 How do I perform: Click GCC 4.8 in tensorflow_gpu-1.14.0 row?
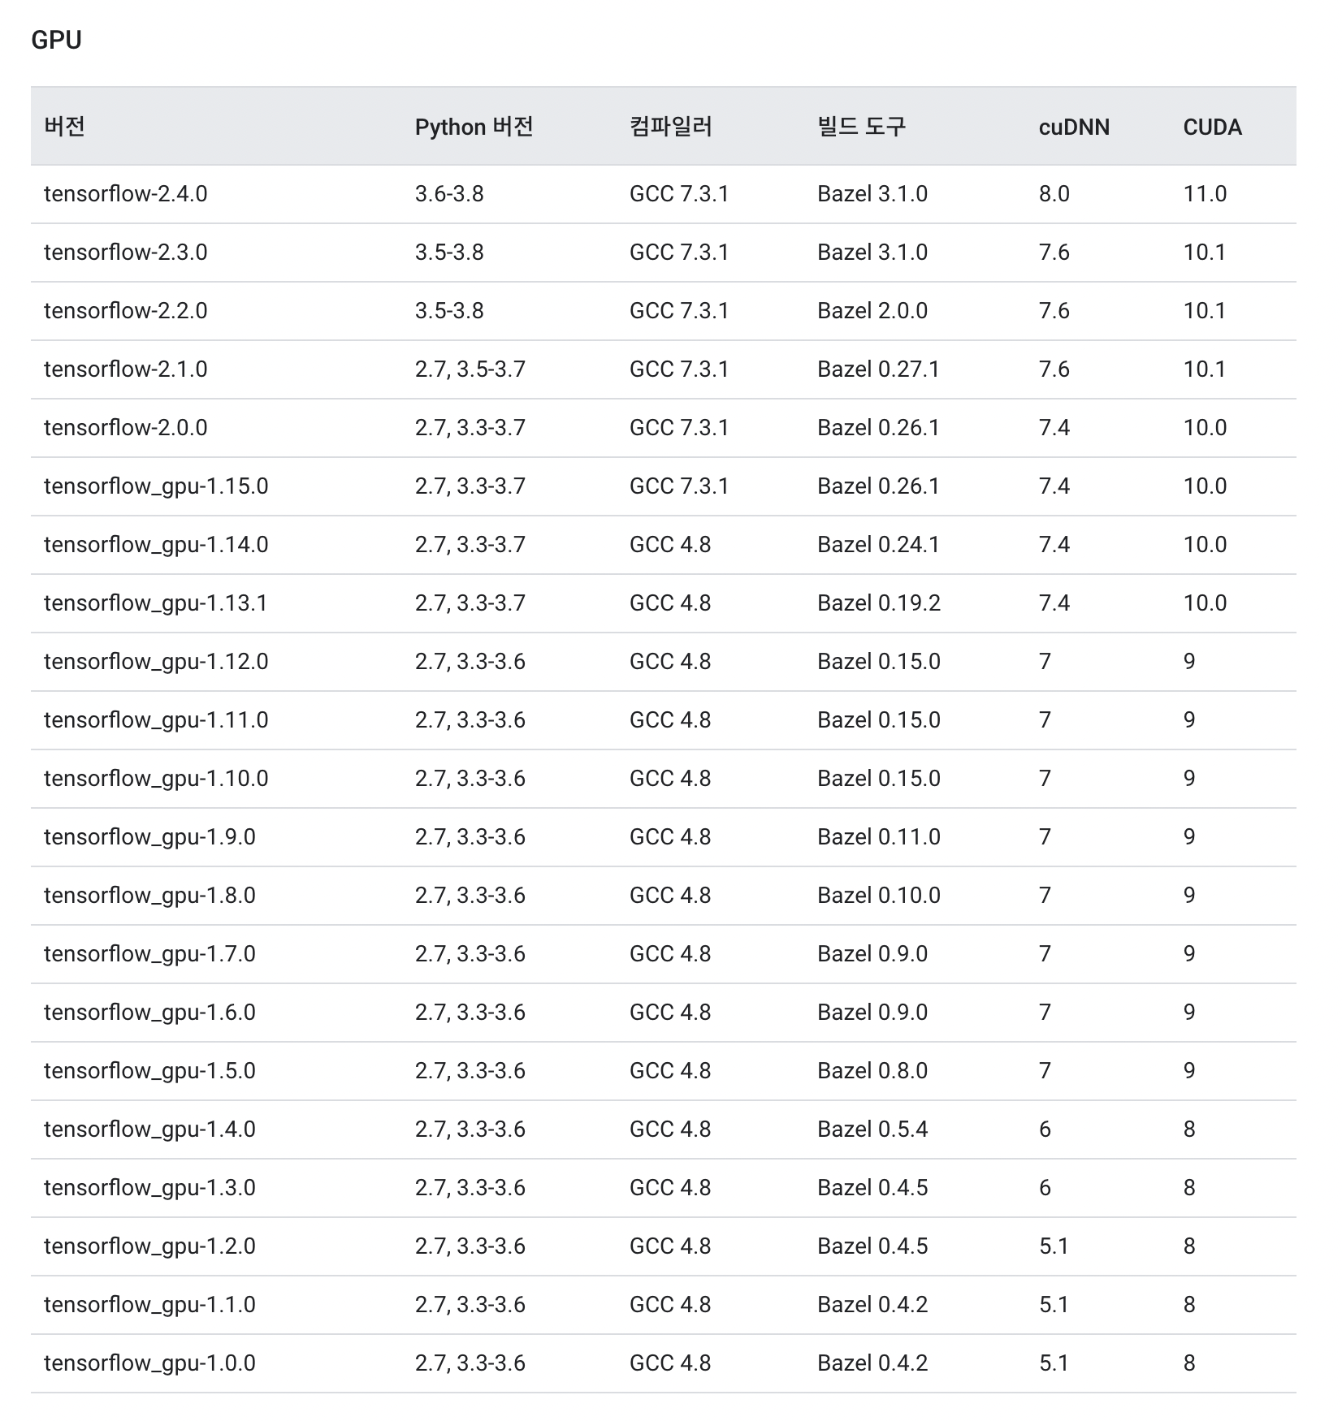click(670, 545)
